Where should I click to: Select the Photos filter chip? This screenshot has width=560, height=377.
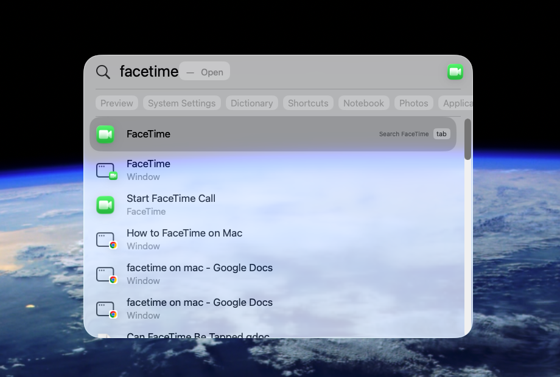413,103
